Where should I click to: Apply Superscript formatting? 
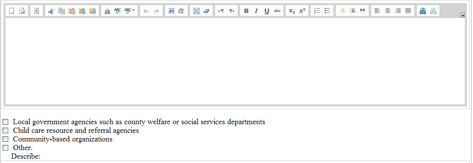tap(302, 11)
